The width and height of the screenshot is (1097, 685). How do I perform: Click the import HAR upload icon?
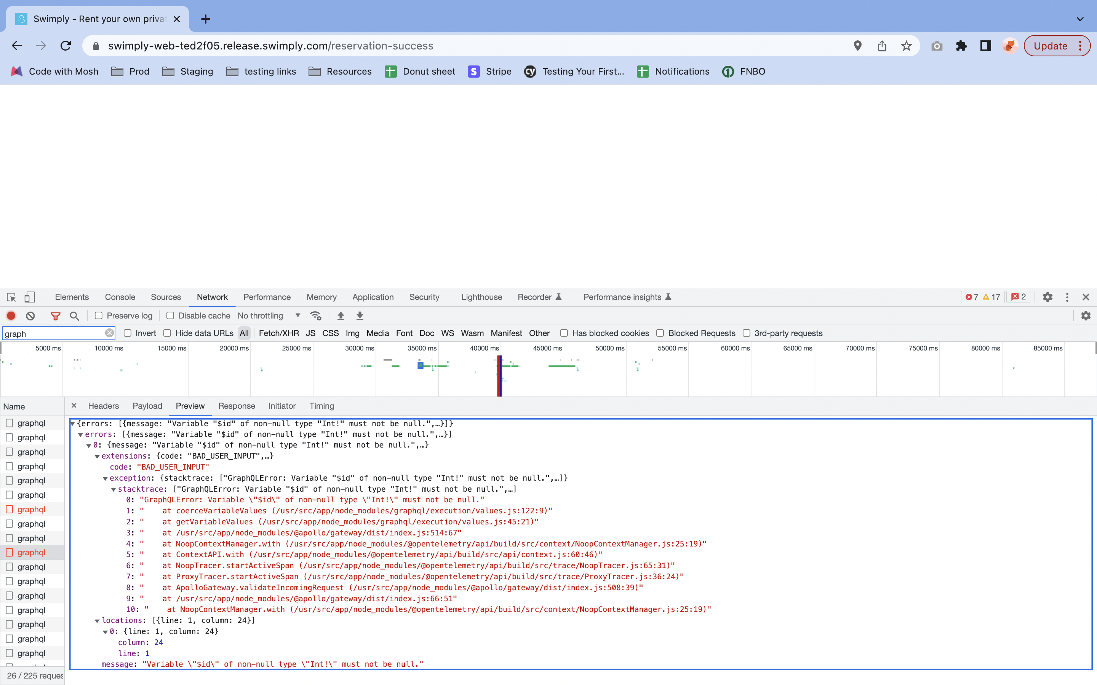tap(341, 316)
